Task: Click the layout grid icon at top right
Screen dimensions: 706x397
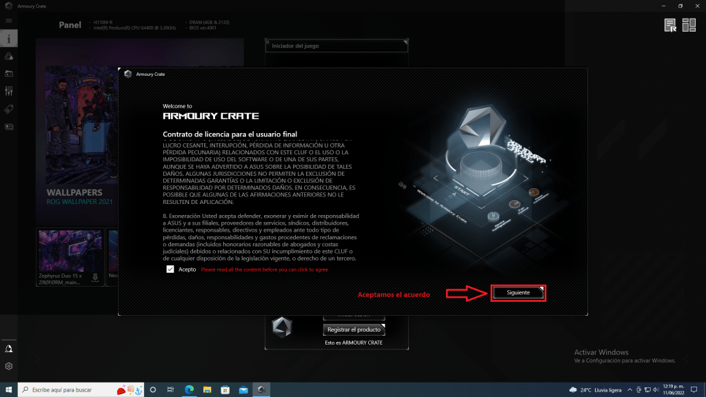Action: coord(689,26)
